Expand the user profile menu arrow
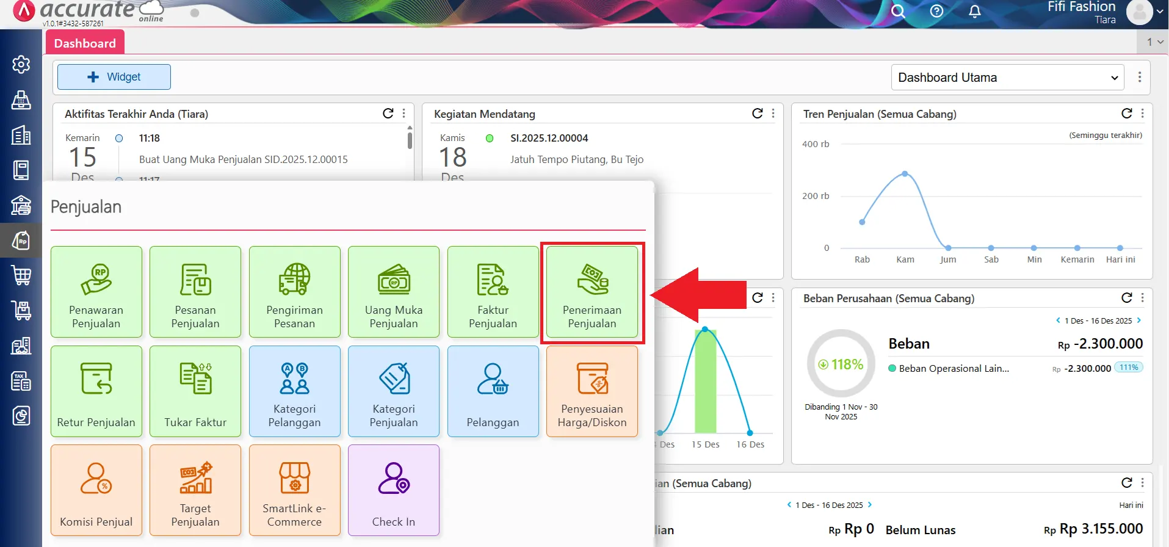Screen dimensions: 1169x547 click(x=1160, y=12)
